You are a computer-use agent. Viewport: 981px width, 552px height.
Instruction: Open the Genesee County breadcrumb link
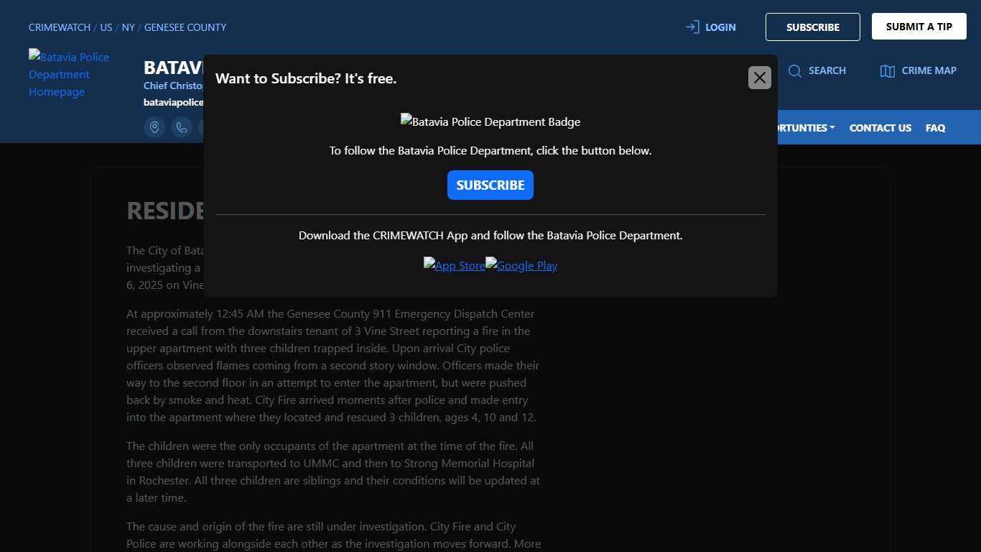(185, 27)
